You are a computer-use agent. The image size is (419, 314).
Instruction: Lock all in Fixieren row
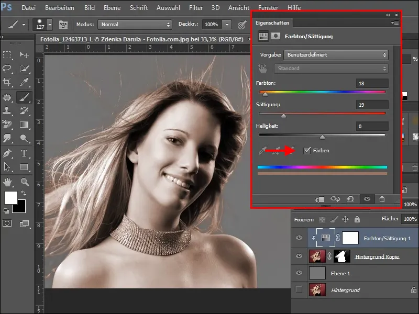click(357, 219)
